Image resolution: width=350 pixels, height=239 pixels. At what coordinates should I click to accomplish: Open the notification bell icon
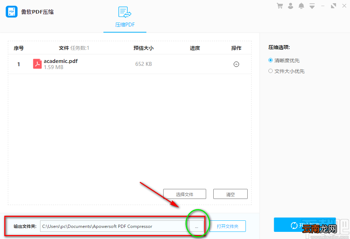(301, 6)
